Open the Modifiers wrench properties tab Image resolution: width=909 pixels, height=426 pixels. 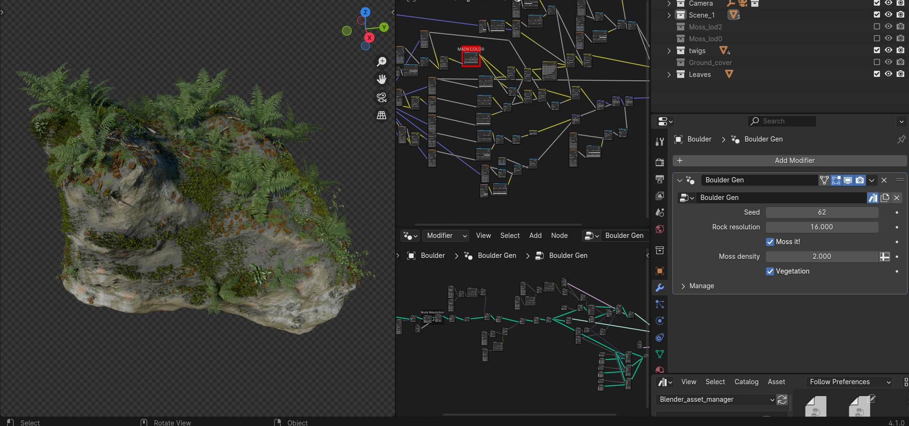[660, 287]
